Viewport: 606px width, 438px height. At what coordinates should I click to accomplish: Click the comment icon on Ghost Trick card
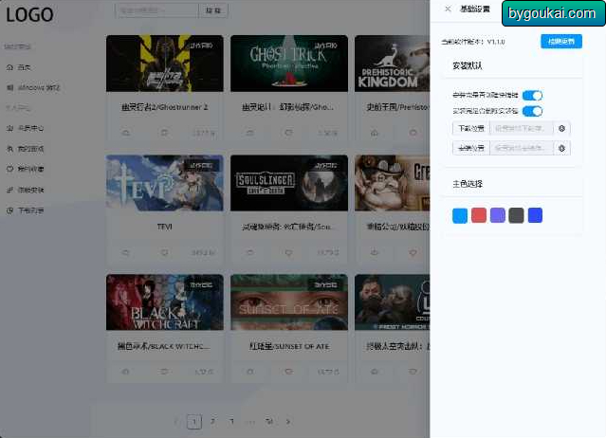coord(288,133)
